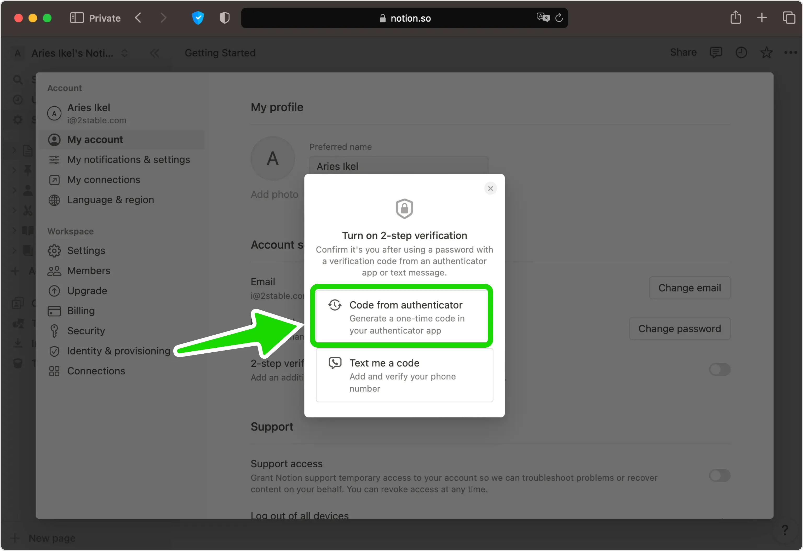Screen dimensions: 803x551
Task: Click the notion.so address bar
Action: click(404, 18)
